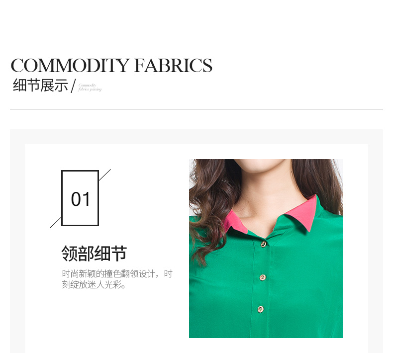Image resolution: width=393 pixels, height=353 pixels.
Task: Click the second line 刻绽放迷人光彩 of the description
Action: tap(94, 284)
